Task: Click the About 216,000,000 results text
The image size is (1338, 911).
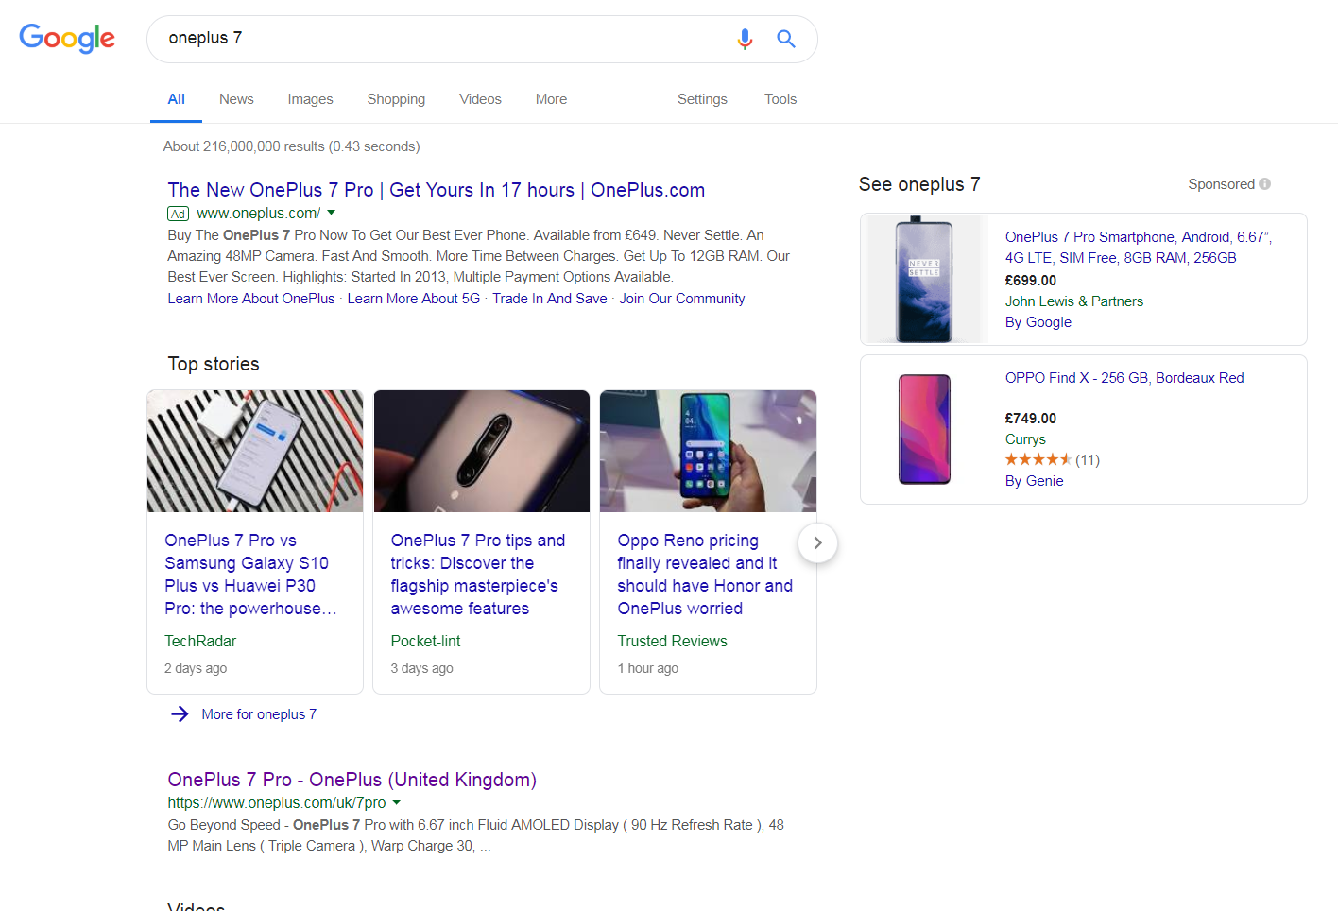Action: point(292,146)
